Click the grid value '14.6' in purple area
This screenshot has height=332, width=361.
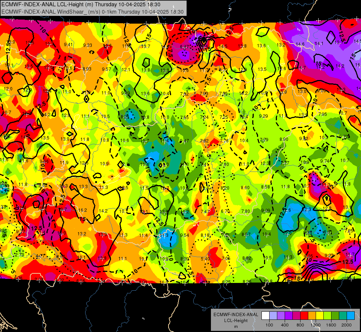pos(300,44)
